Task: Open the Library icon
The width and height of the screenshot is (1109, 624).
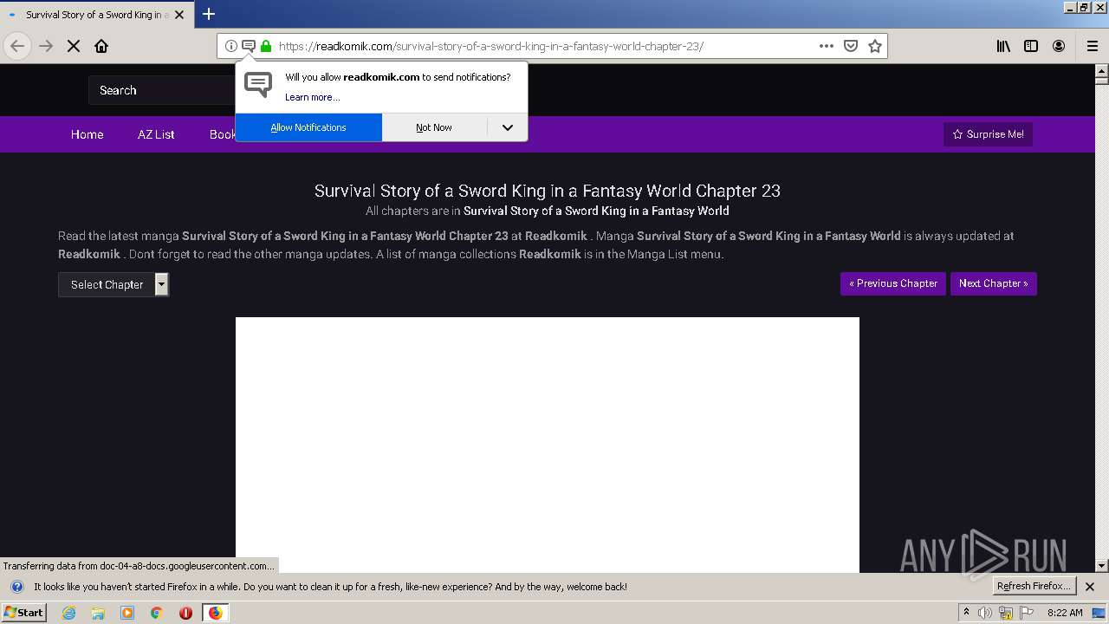Action: pos(1003,46)
